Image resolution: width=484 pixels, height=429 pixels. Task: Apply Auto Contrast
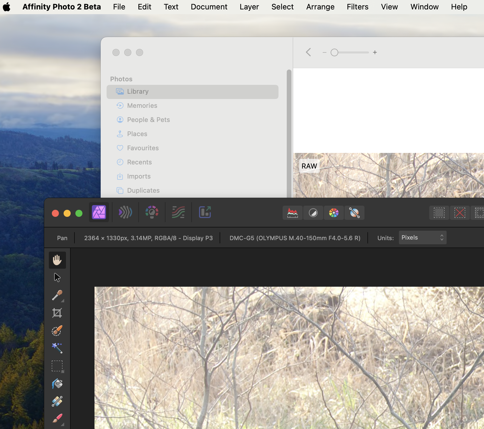point(313,213)
